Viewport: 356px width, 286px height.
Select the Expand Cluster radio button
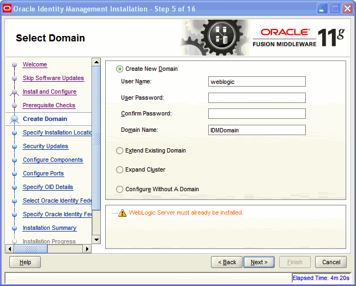[119, 169]
